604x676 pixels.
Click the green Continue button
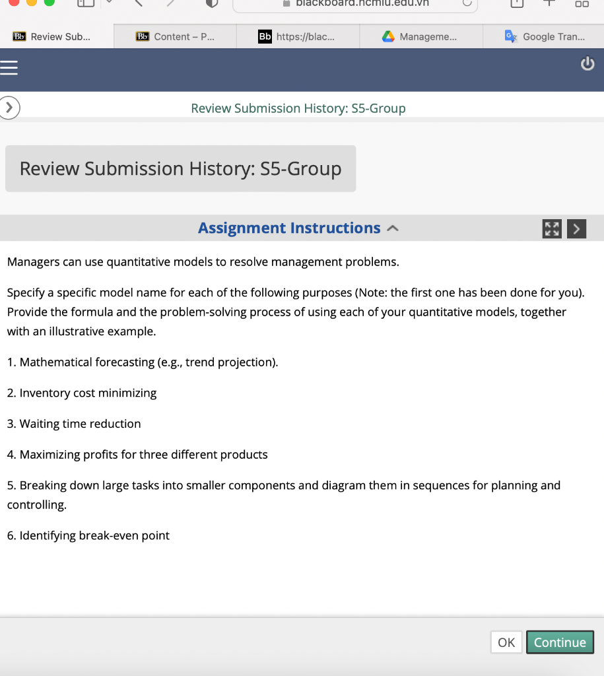(560, 642)
